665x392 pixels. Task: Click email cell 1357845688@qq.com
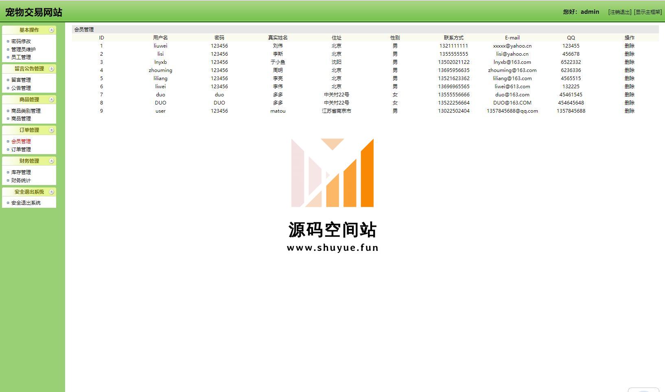[512, 111]
